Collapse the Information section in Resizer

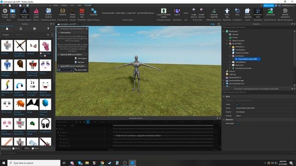pyautogui.click(x=59, y=33)
